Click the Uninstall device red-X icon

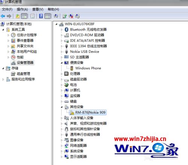[x=71, y=16]
